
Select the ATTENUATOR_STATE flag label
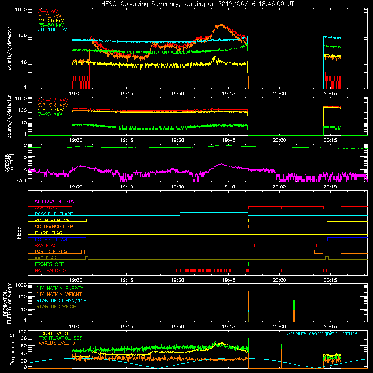[x=56, y=201]
